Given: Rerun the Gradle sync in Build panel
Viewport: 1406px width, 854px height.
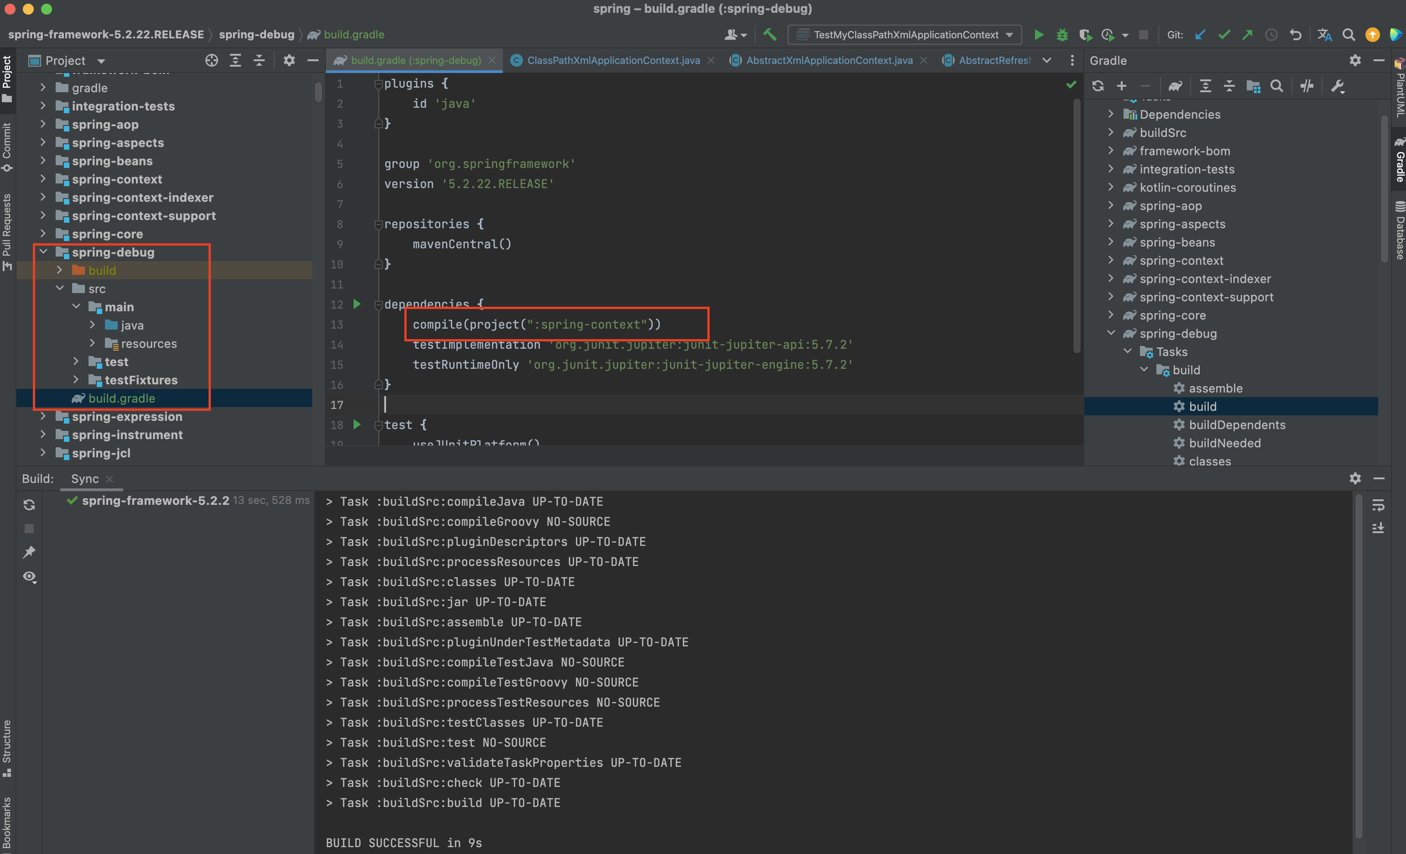Looking at the screenshot, I should tap(29, 505).
